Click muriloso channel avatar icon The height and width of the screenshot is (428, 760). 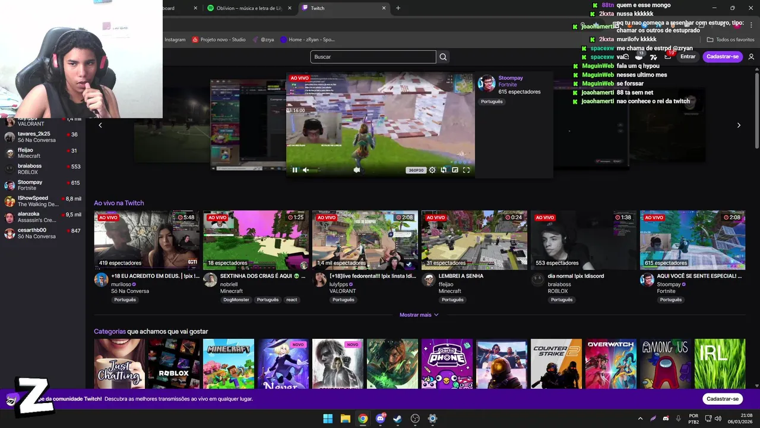(101, 280)
